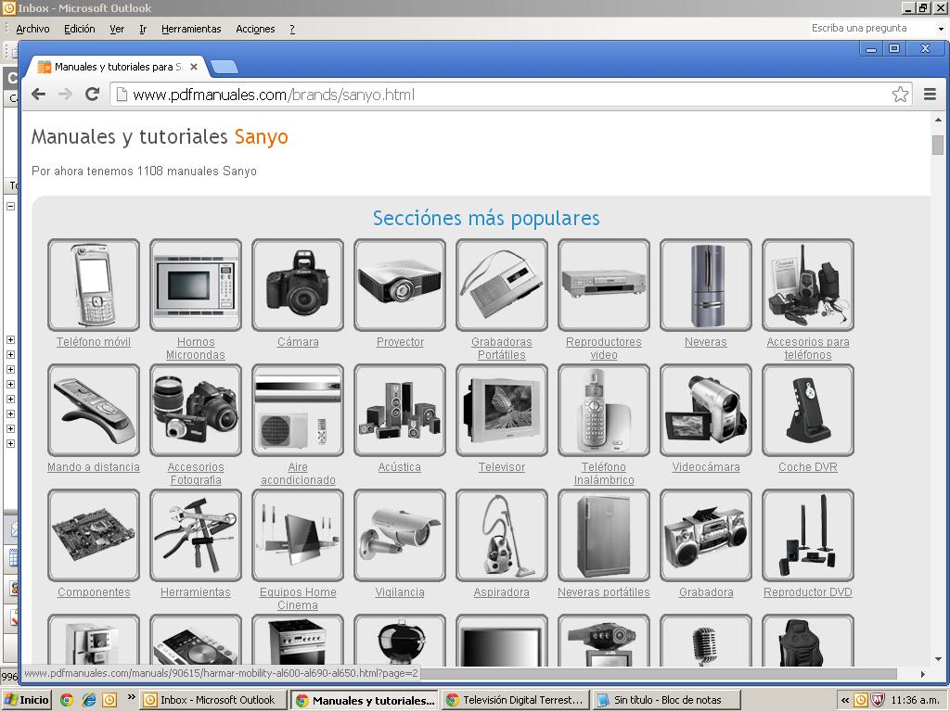The width and height of the screenshot is (950, 712).
Task: Click the Hornos Microondas microwave image
Action: tap(196, 285)
